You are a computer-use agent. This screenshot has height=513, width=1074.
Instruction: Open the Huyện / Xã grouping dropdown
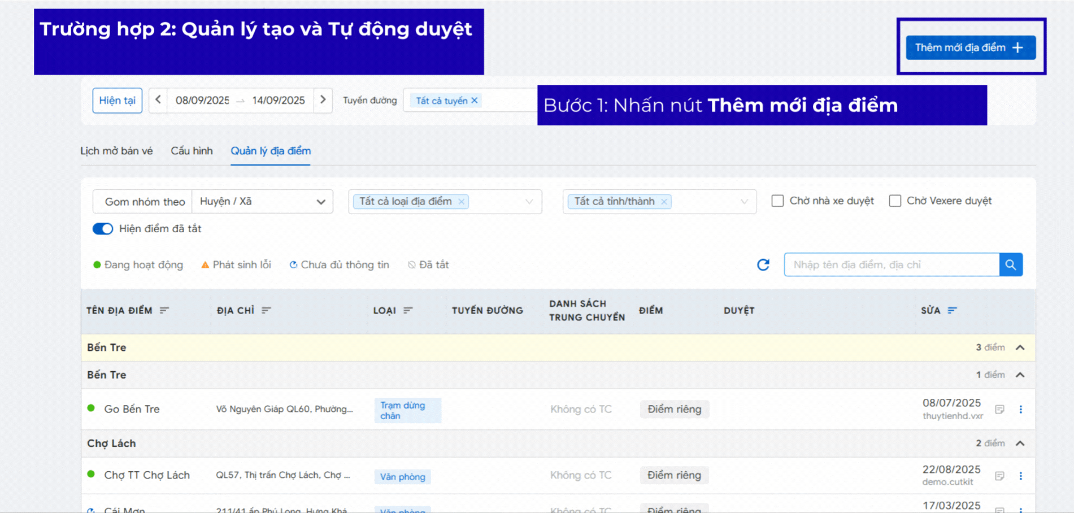tap(262, 202)
